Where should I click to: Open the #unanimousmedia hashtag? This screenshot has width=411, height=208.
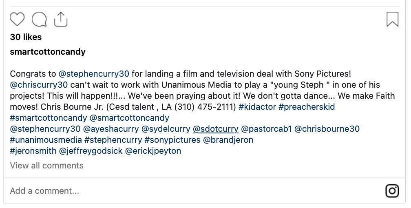(x=46, y=140)
